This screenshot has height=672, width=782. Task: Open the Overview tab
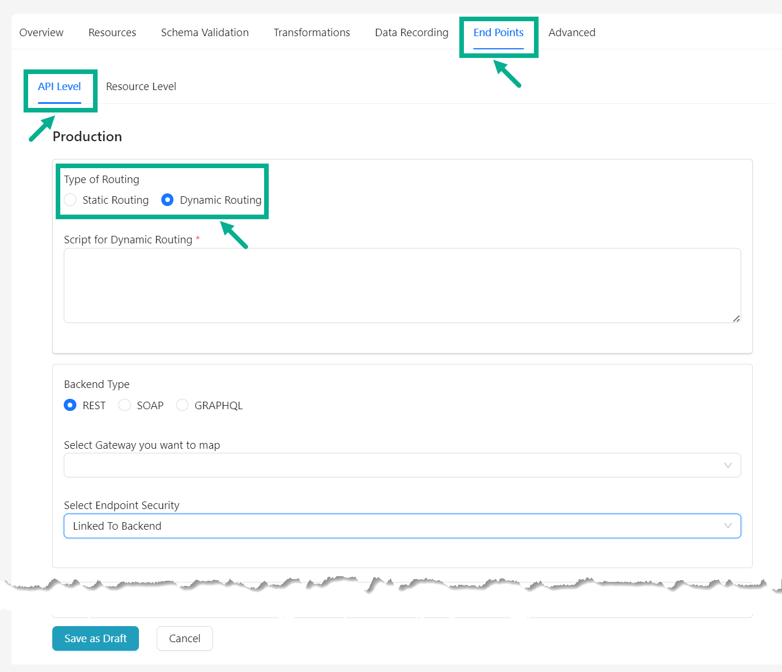(41, 33)
